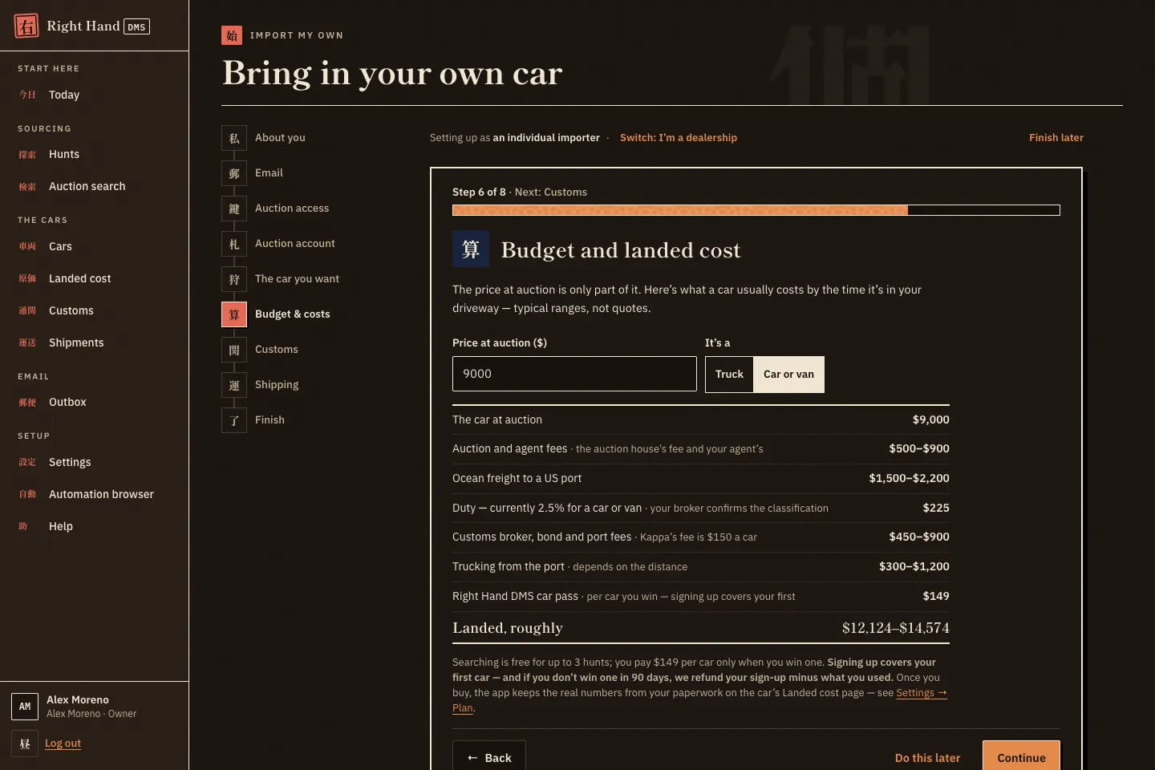Click the kanji icon beside Landed cost
The height and width of the screenshot is (770, 1155).
[x=27, y=279]
